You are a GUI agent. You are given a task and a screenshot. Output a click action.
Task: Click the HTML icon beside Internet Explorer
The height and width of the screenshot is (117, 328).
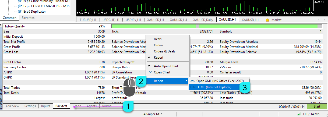[x=192, y=87]
